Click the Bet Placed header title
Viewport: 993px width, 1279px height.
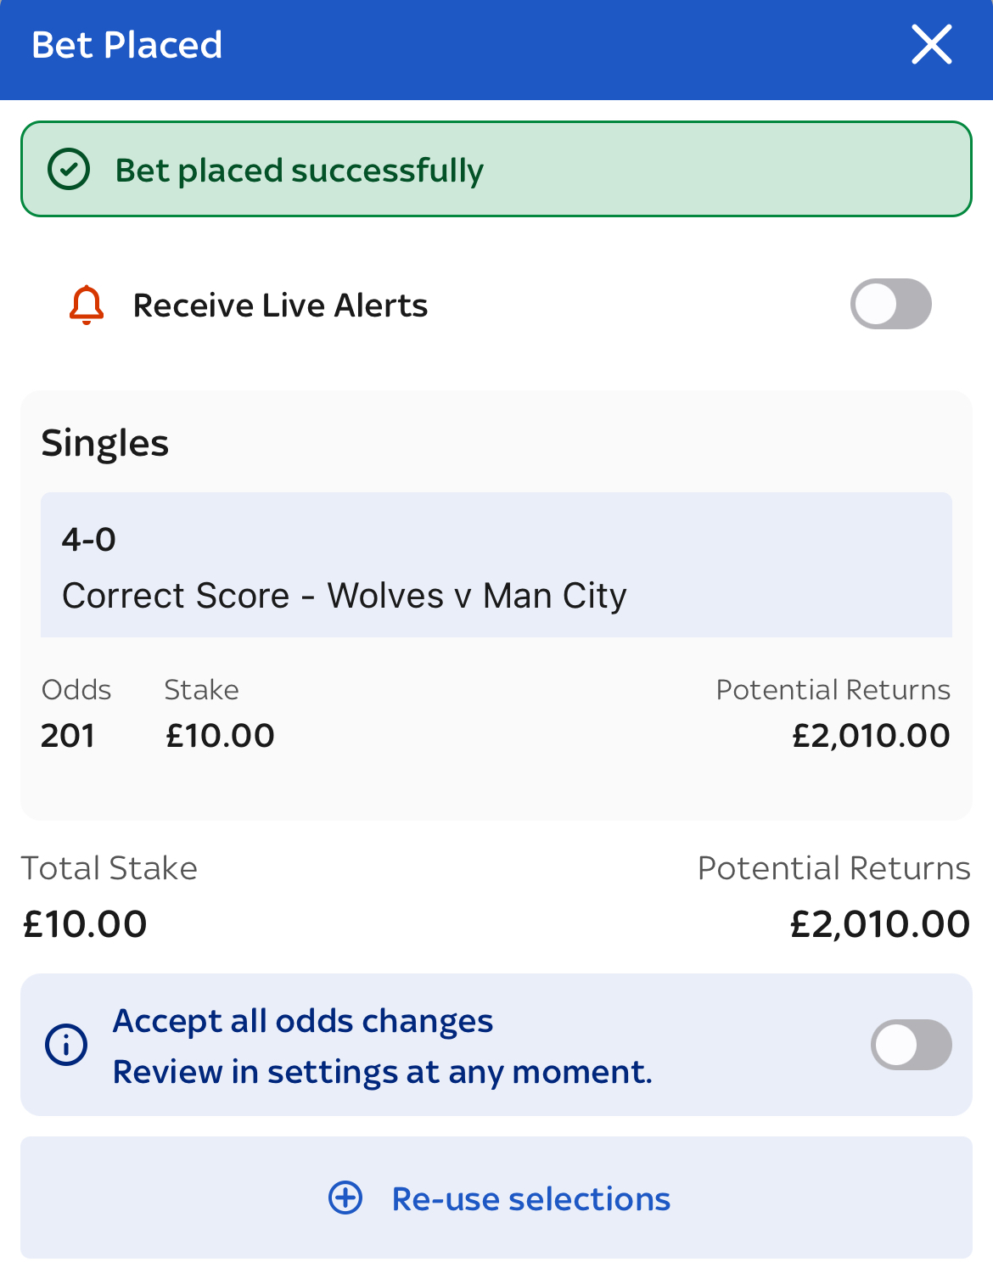pyautogui.click(x=127, y=45)
